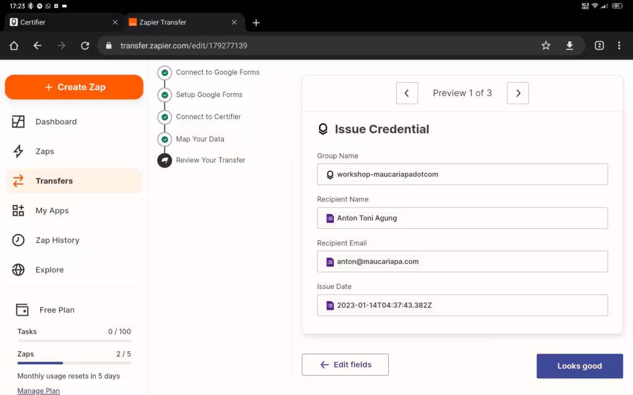Click the browser download icon
633x395 pixels.
(569, 46)
